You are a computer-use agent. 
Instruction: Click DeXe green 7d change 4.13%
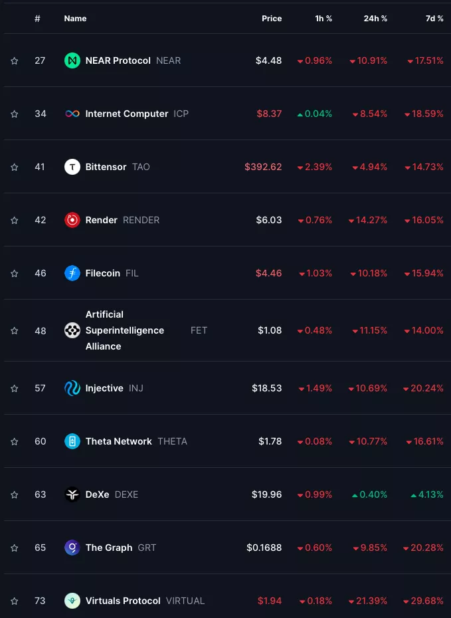pyautogui.click(x=427, y=494)
